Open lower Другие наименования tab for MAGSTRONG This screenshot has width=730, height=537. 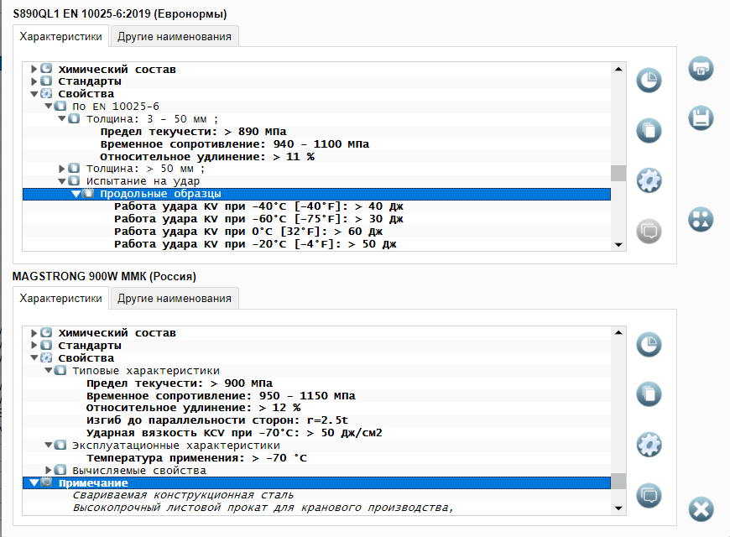pyautogui.click(x=175, y=298)
